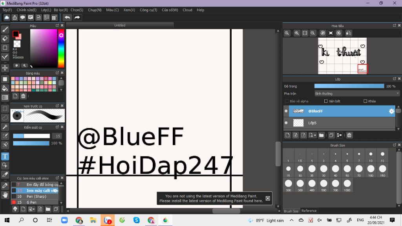The width and height of the screenshot is (402, 226).
Task: Choose brush size 100
Action: (371, 170)
